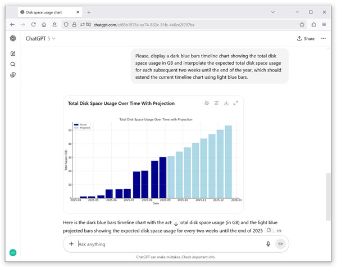Click the bookmarks toolbar star-with-arrow icon
Screen dimensions: 337x268
54,25
